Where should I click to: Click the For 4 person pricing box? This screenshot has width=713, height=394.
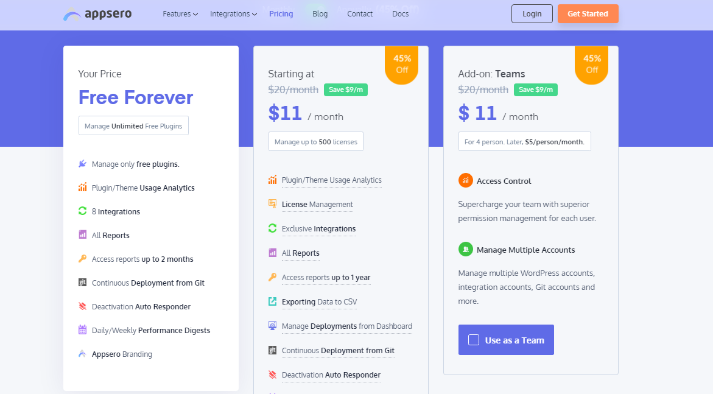(524, 141)
